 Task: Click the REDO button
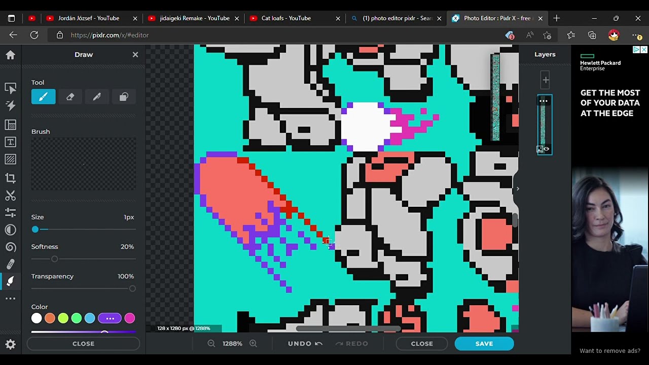(352, 344)
